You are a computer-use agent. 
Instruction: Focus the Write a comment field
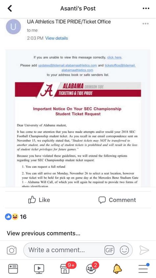coord(78,250)
